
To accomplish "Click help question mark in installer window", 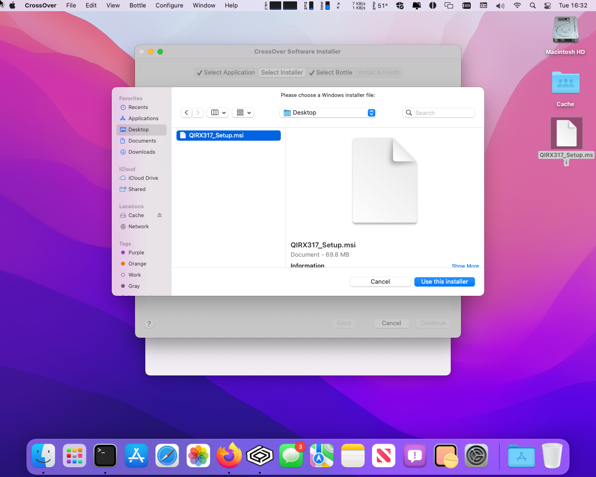I will click(x=149, y=324).
